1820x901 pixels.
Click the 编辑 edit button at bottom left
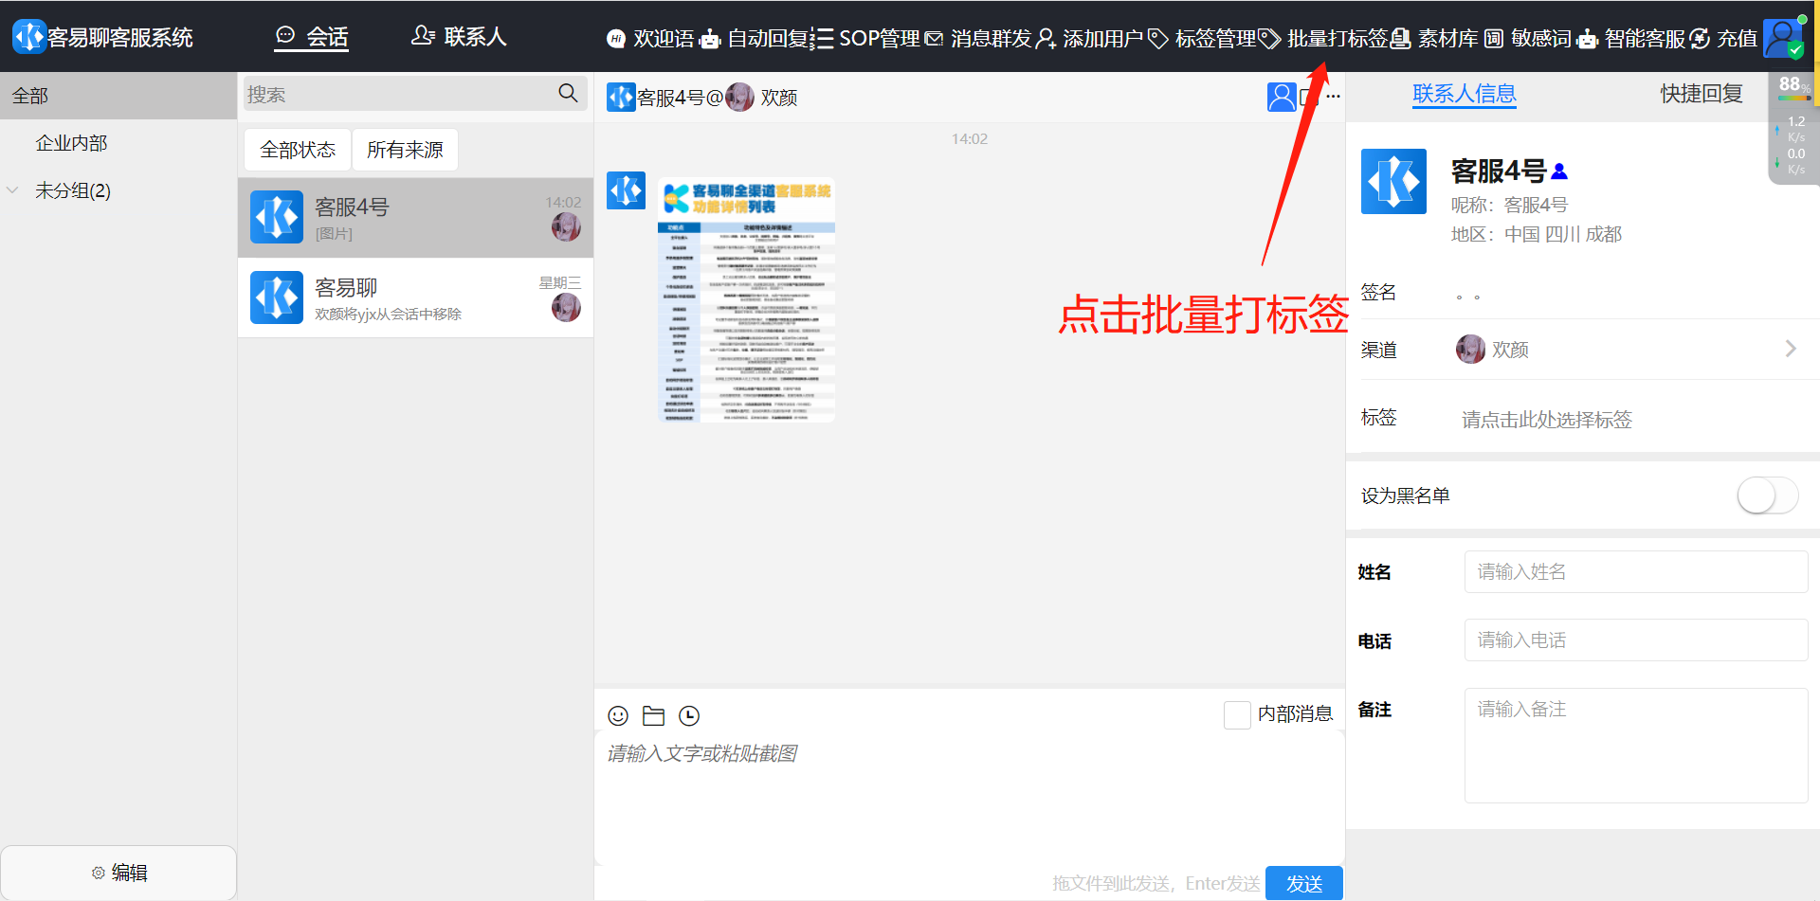click(118, 873)
